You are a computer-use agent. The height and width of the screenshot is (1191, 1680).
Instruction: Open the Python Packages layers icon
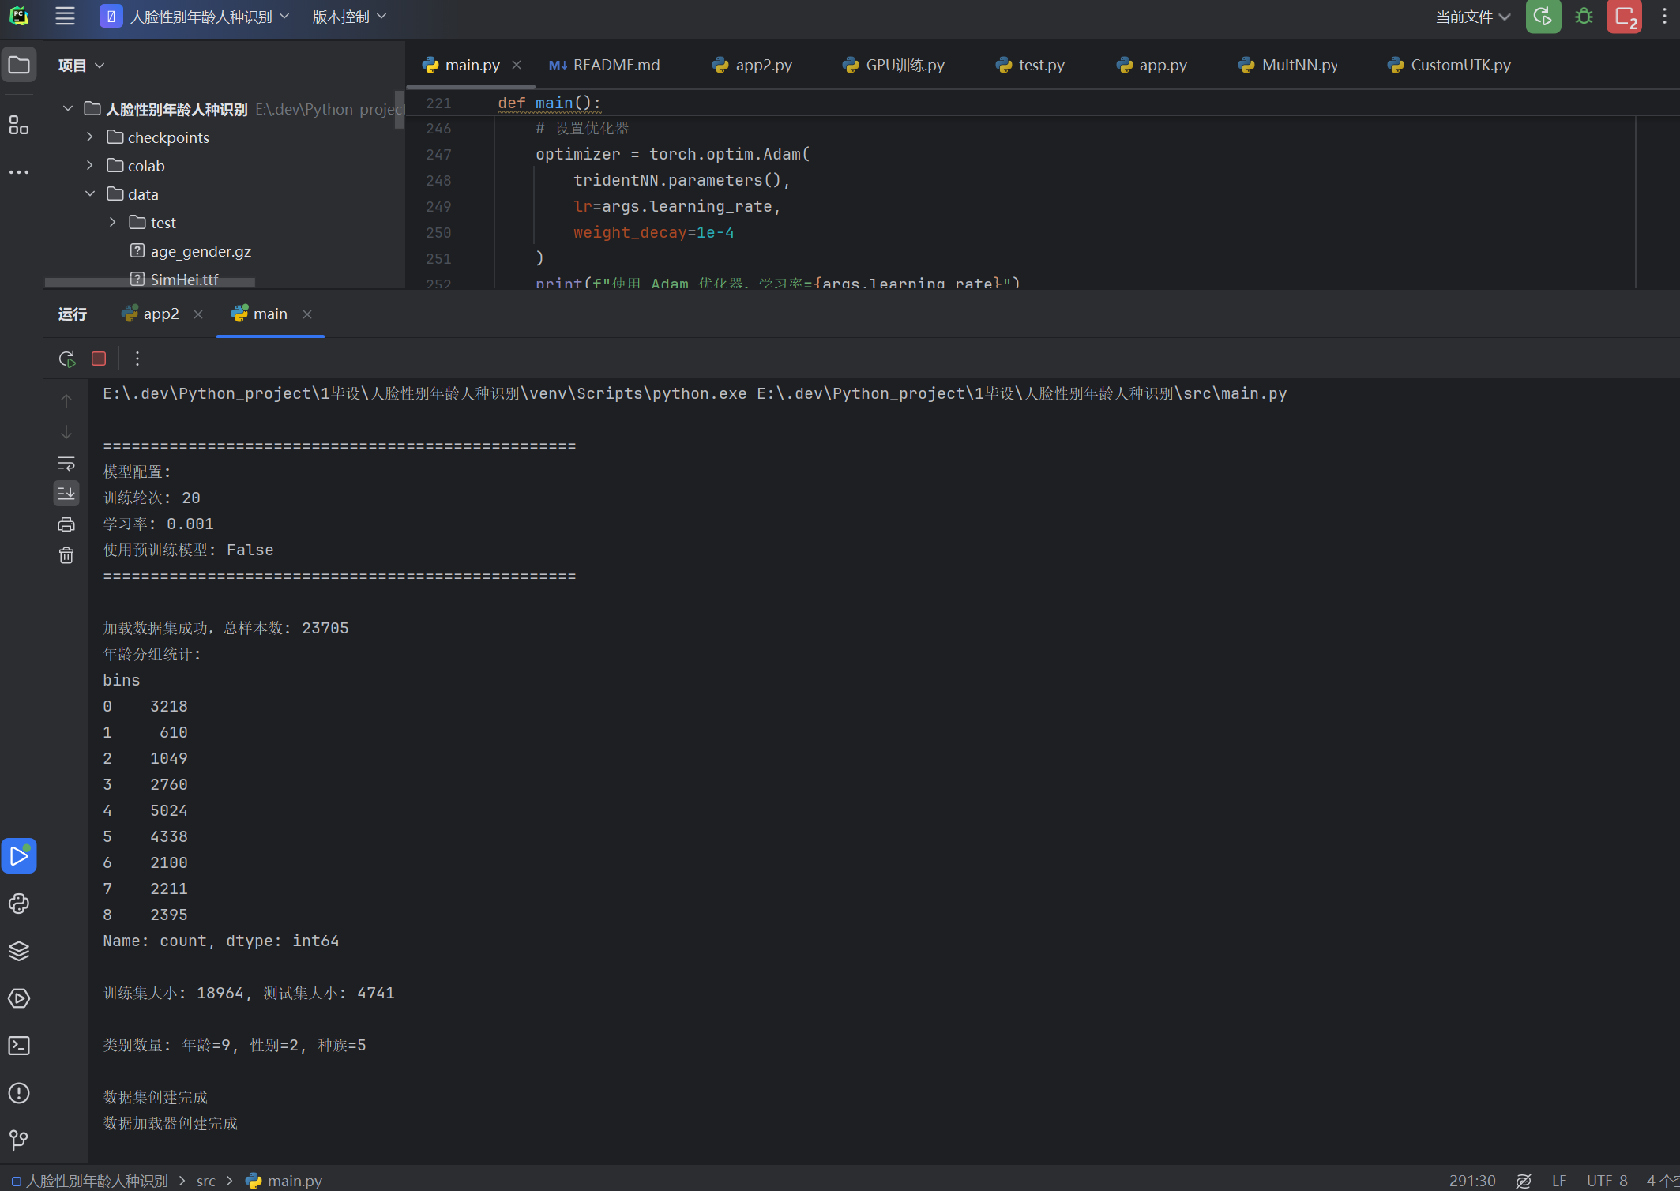(19, 951)
